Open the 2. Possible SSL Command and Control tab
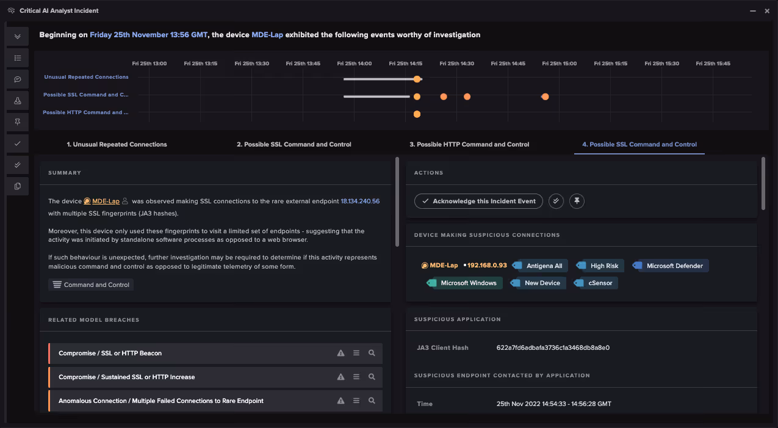Image resolution: width=778 pixels, height=428 pixels. point(294,145)
